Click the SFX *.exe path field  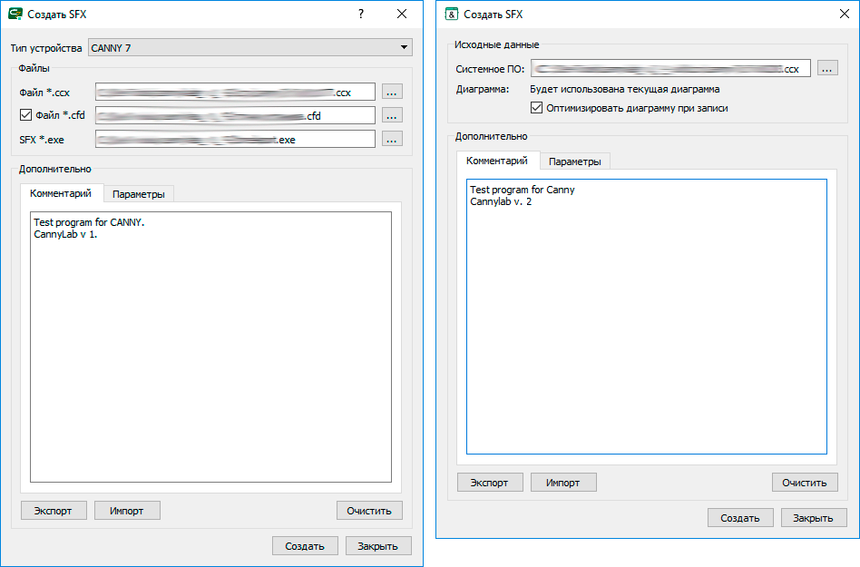click(x=235, y=139)
